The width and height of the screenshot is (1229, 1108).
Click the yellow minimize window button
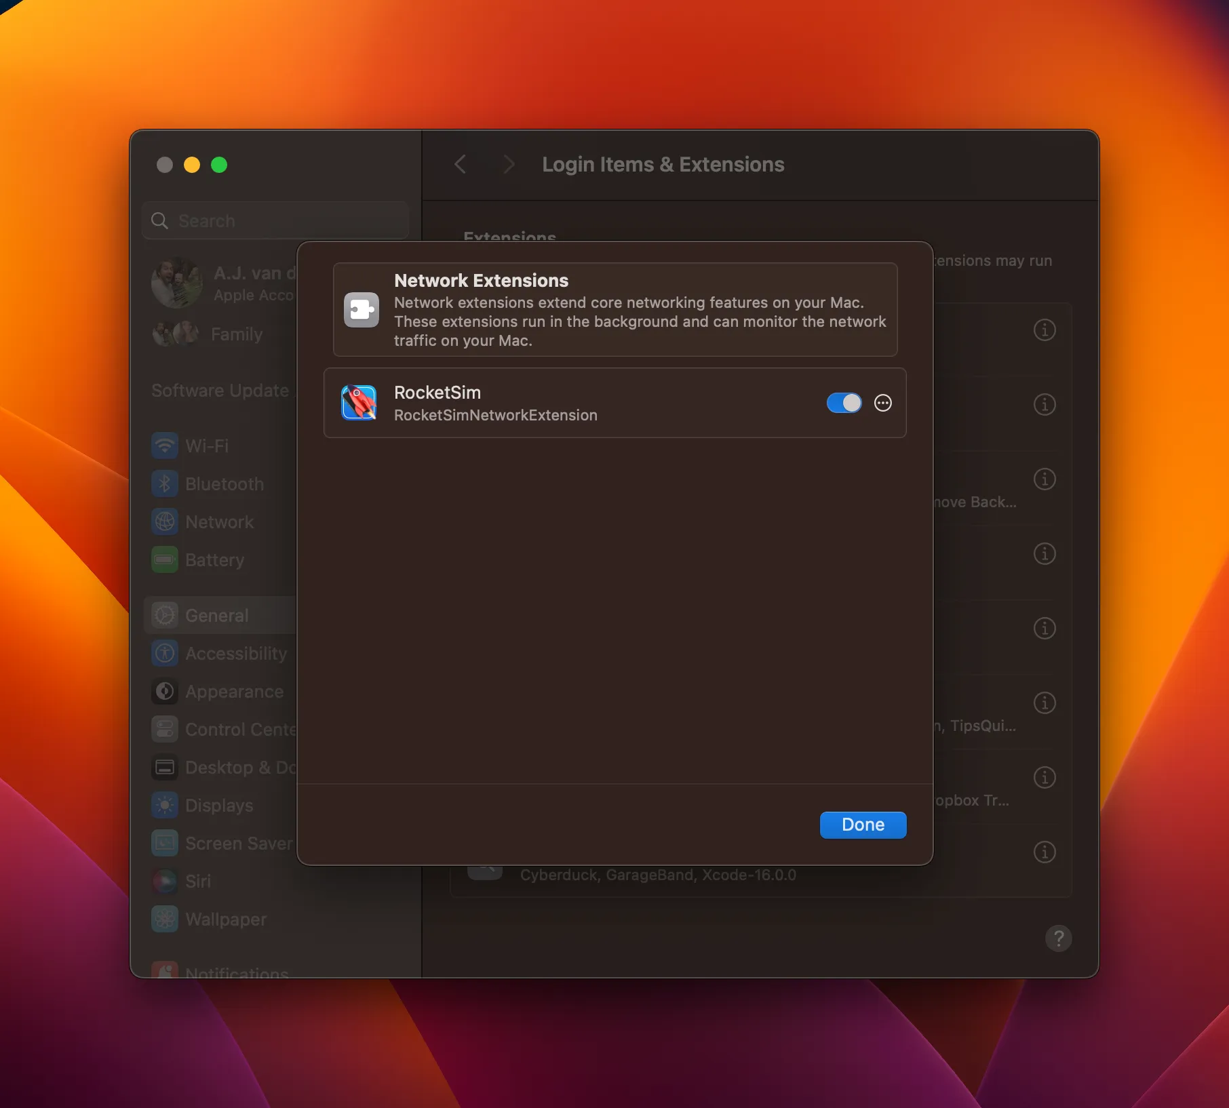192,165
